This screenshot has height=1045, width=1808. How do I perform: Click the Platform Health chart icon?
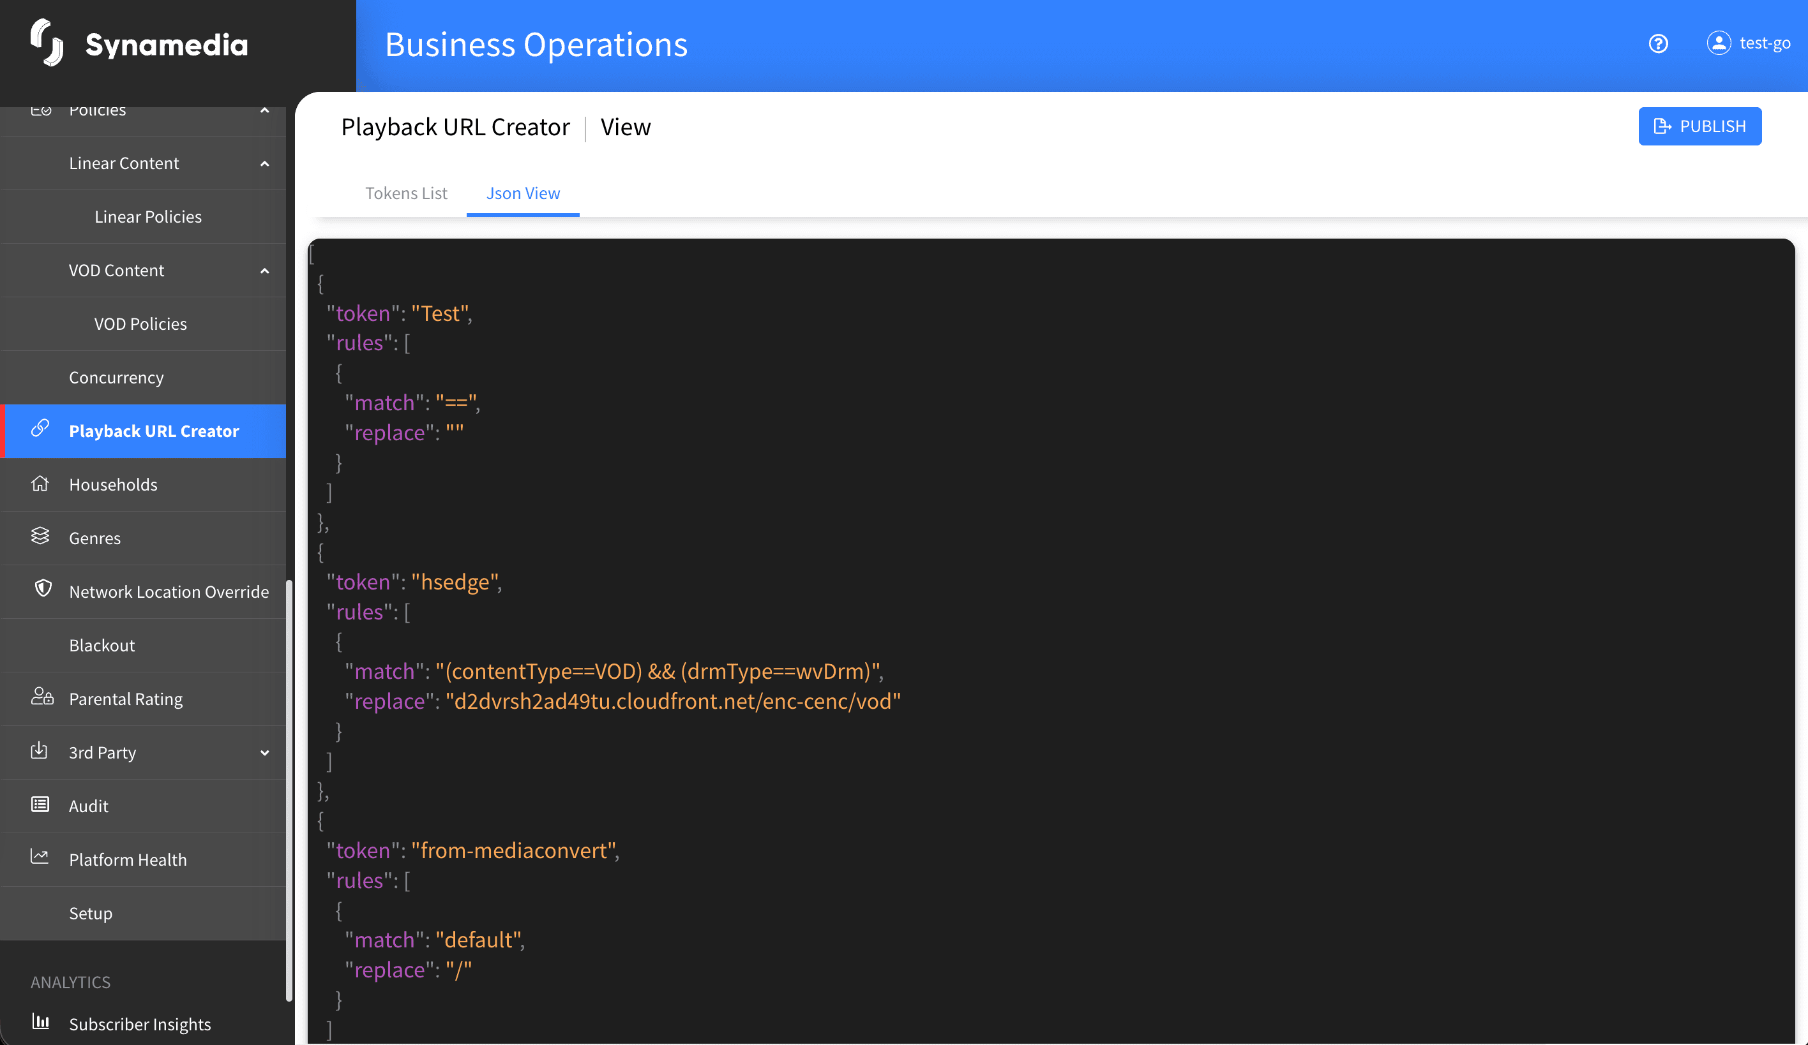point(40,857)
